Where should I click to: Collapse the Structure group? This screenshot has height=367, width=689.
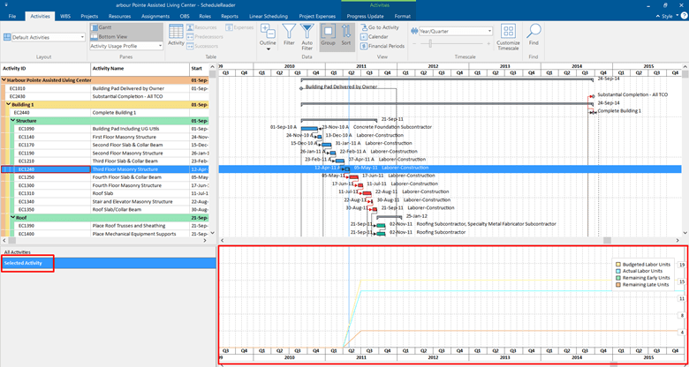click(13, 121)
